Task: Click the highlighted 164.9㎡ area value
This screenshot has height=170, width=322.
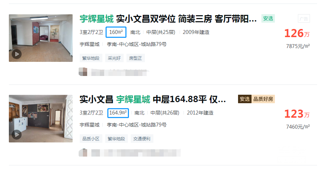Action: [118, 113]
